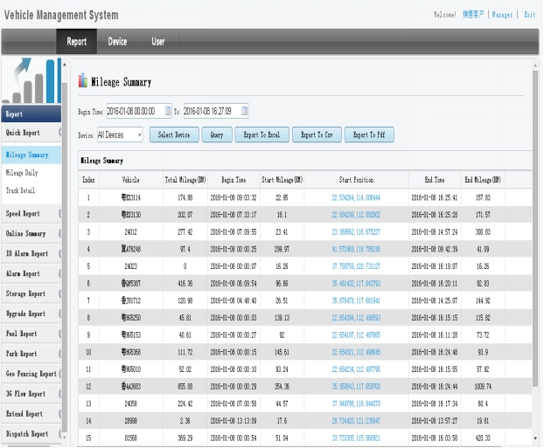Viewport: 544px width, 448px height.
Task: Click main panel scroll up arrow
Action: coord(535,65)
